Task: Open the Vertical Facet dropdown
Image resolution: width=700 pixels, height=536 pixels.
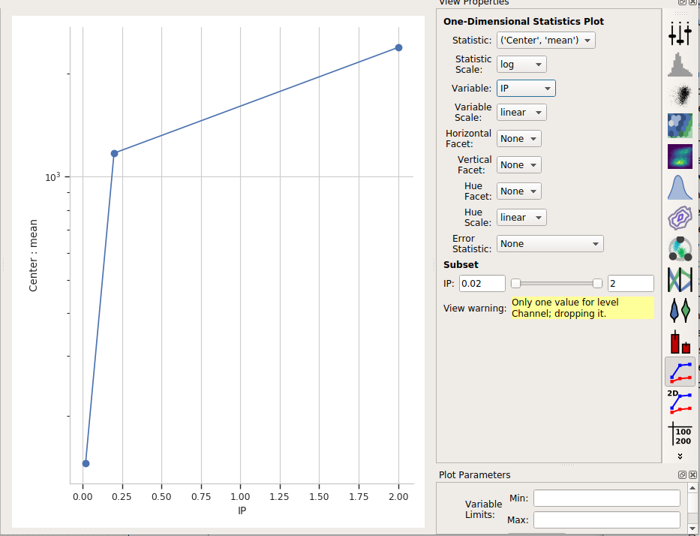Action: click(x=518, y=165)
